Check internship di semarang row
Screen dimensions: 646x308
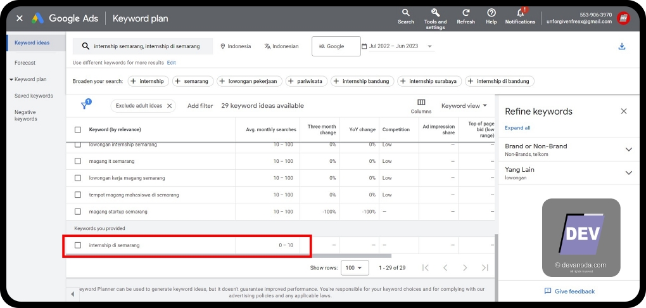(78, 245)
